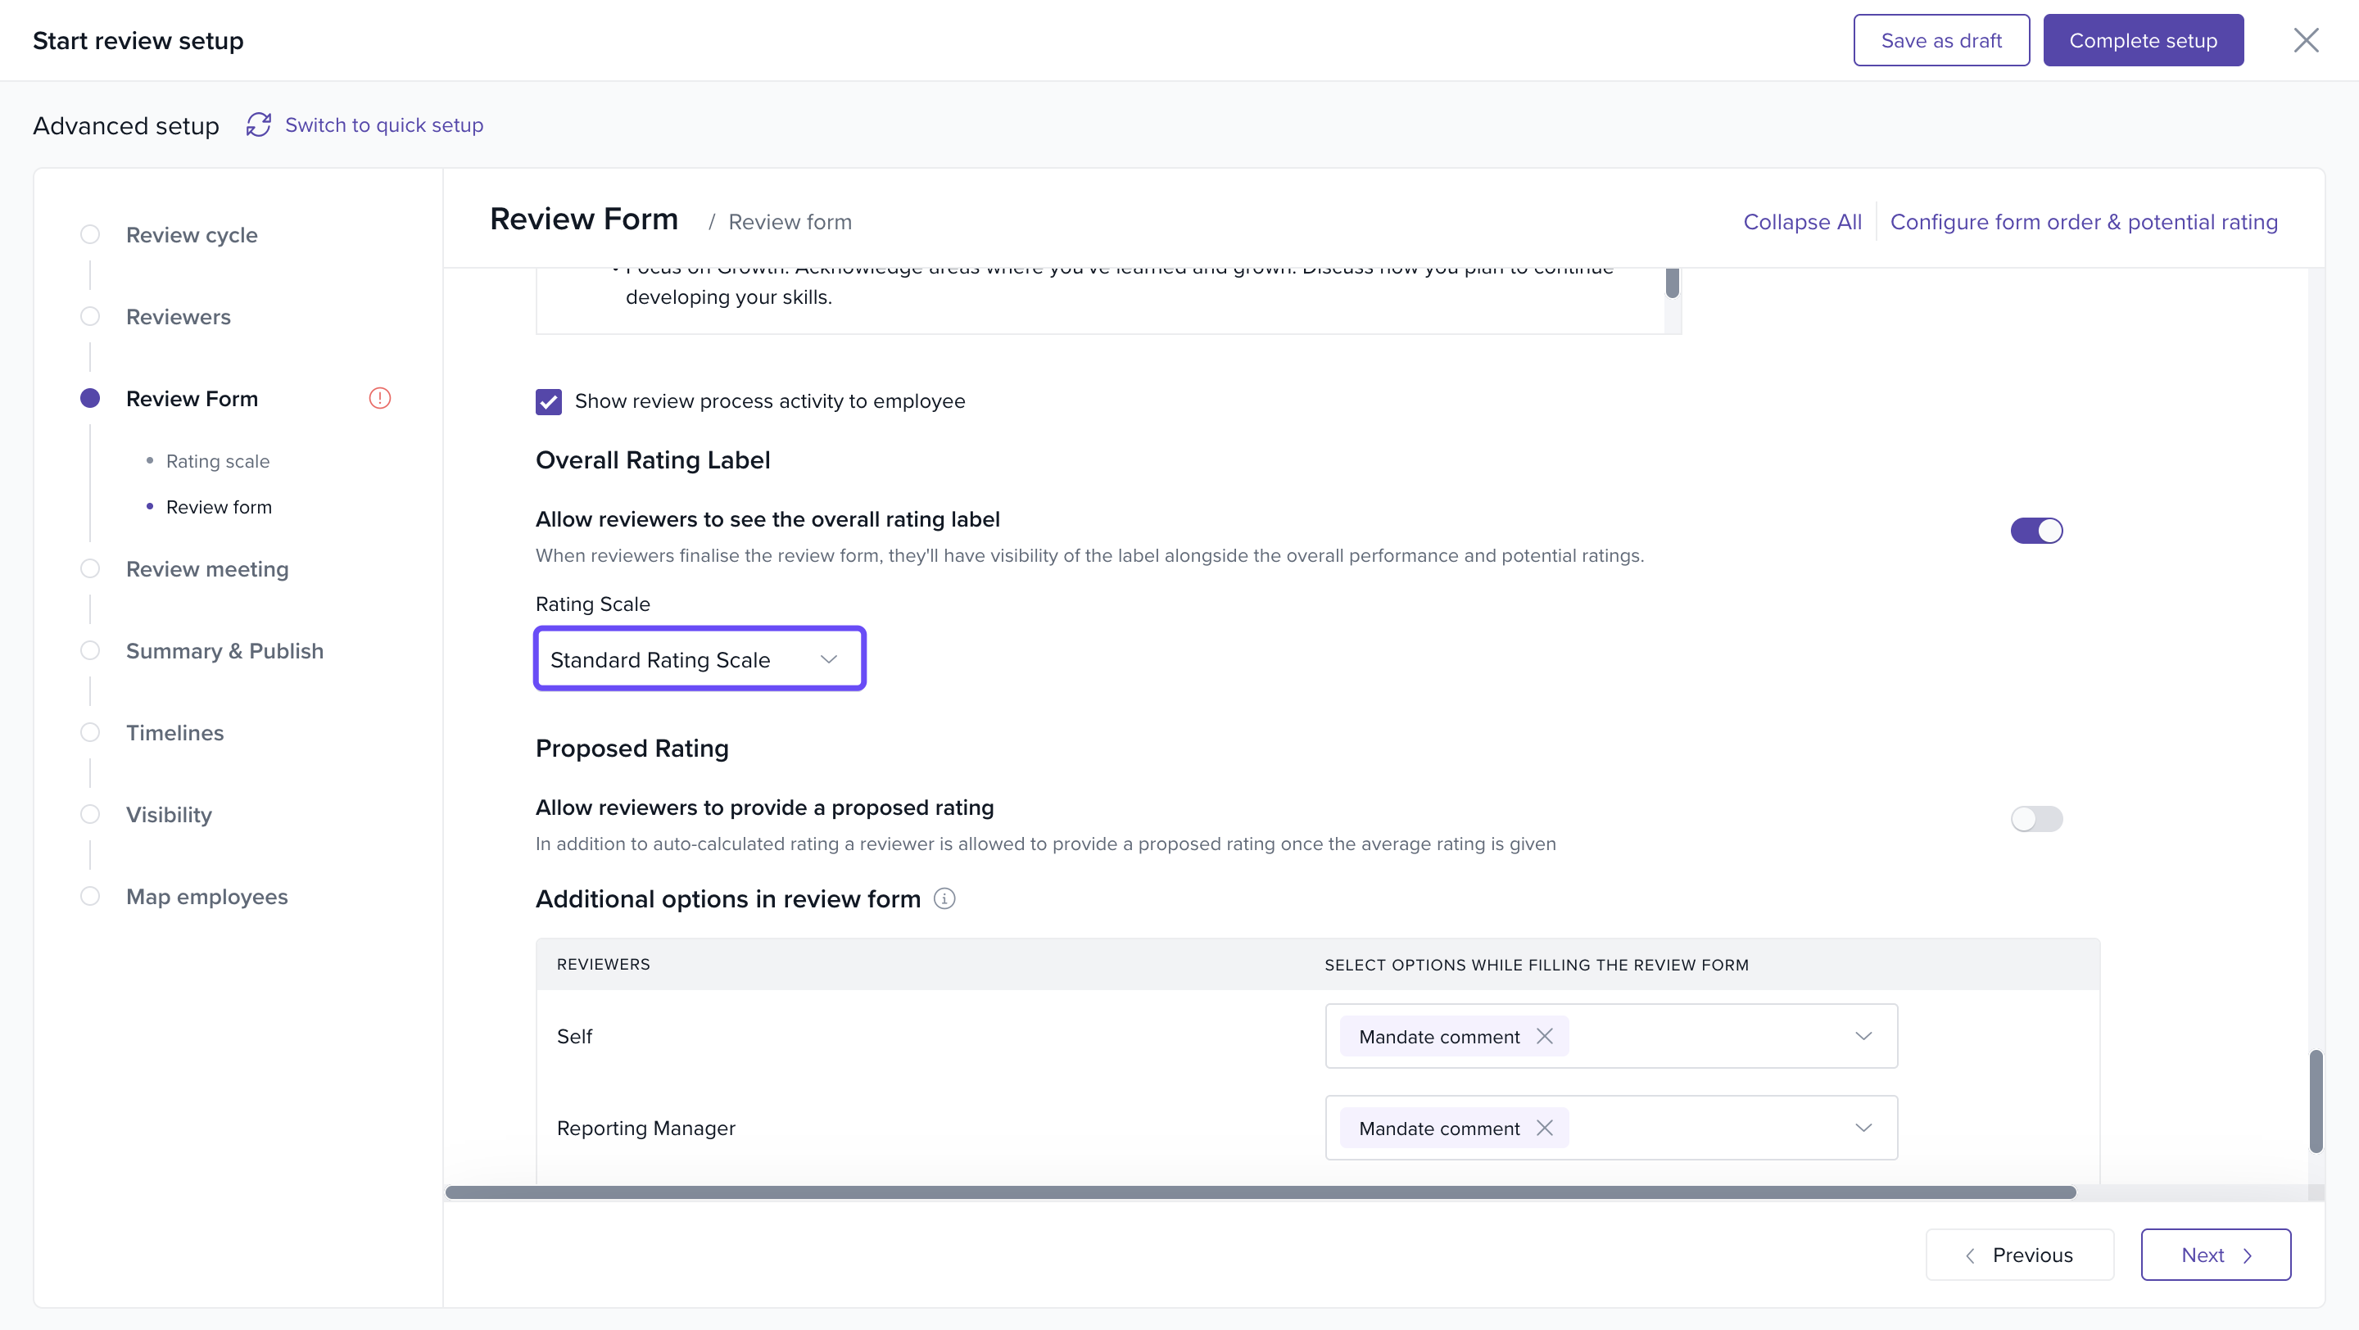Viewport: 2359px width, 1330px height.
Task: Click the Next button arrow icon
Action: coord(2248,1255)
